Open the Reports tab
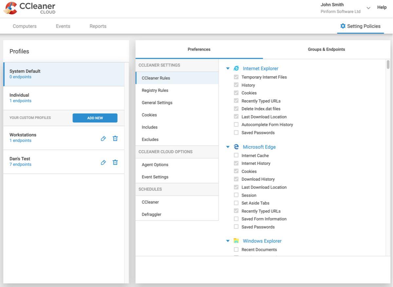The height and width of the screenshot is (287, 393). pyautogui.click(x=98, y=26)
